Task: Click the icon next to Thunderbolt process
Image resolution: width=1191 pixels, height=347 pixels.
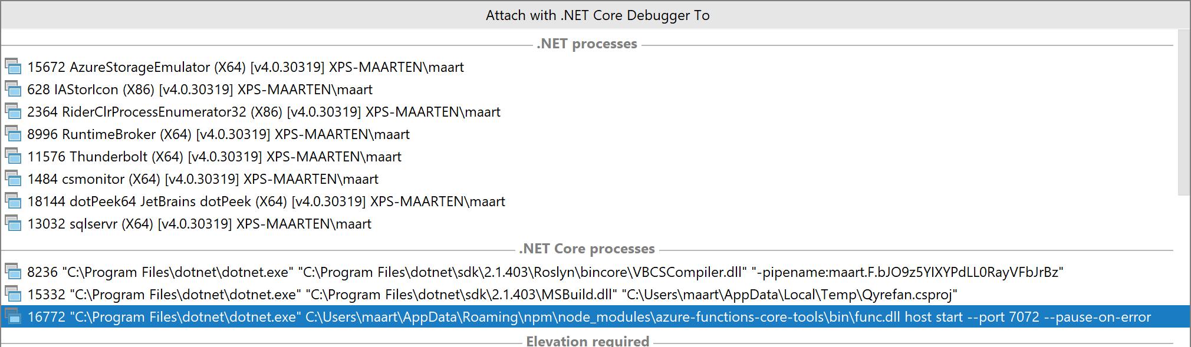Action: coord(14,156)
